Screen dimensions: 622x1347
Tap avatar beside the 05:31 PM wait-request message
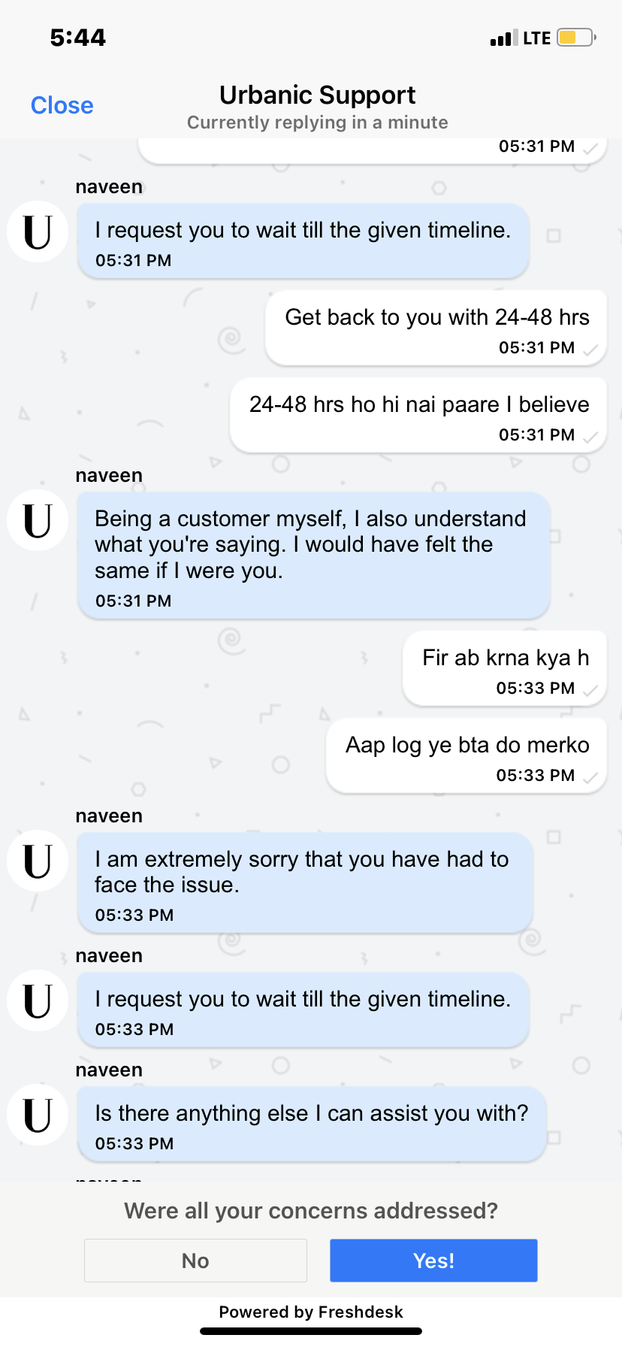click(x=38, y=232)
